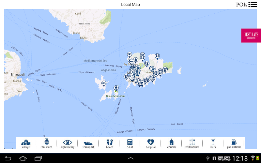Expand the bottom-bar up chevron
This screenshot has height=163, width=261.
coord(130,158)
